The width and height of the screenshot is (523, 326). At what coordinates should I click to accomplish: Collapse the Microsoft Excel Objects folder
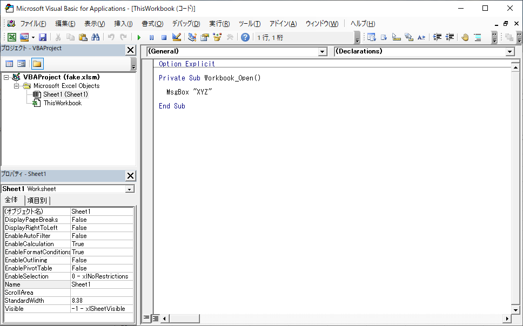click(16, 86)
